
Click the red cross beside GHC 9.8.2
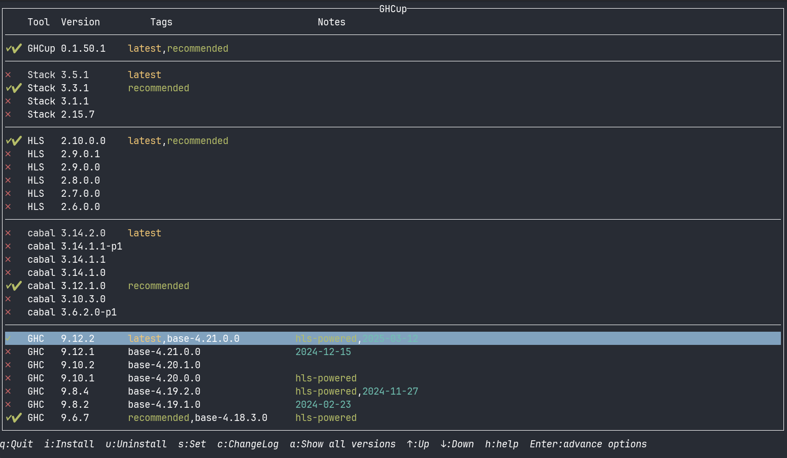click(x=8, y=405)
